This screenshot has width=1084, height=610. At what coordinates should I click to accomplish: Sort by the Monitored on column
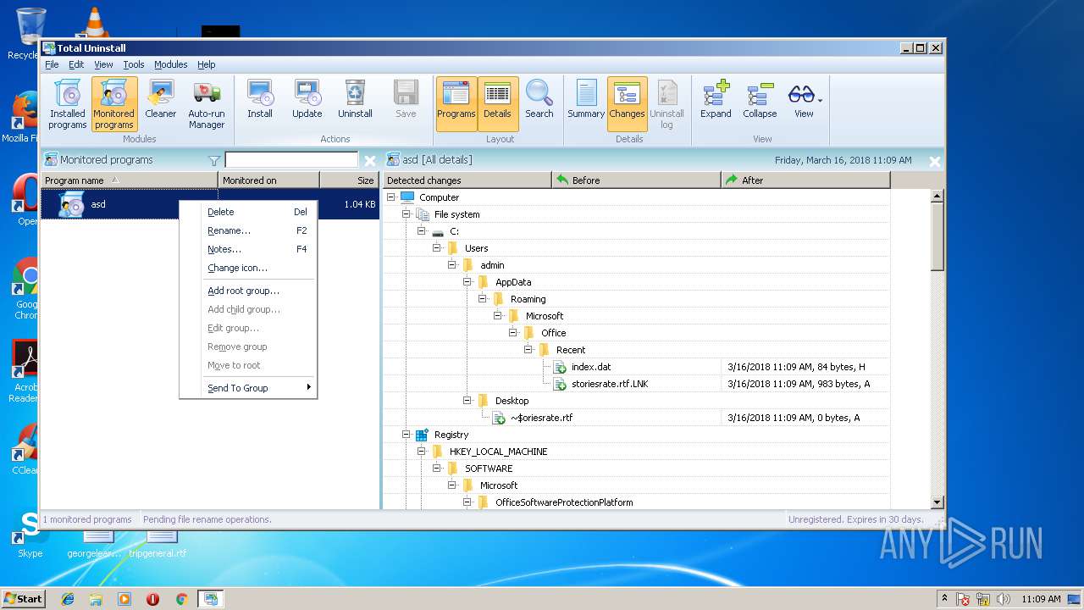268,180
